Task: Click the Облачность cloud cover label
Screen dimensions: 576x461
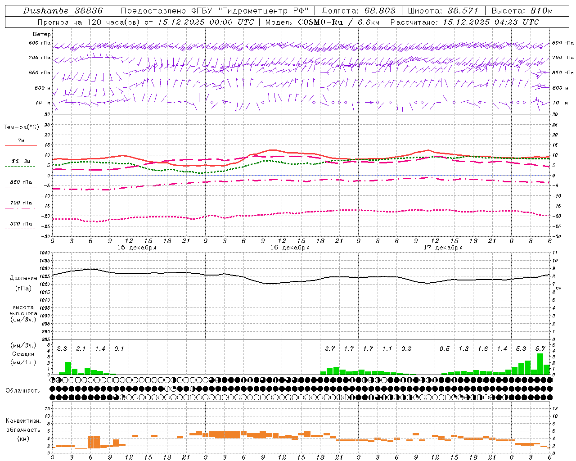Action: (23, 390)
